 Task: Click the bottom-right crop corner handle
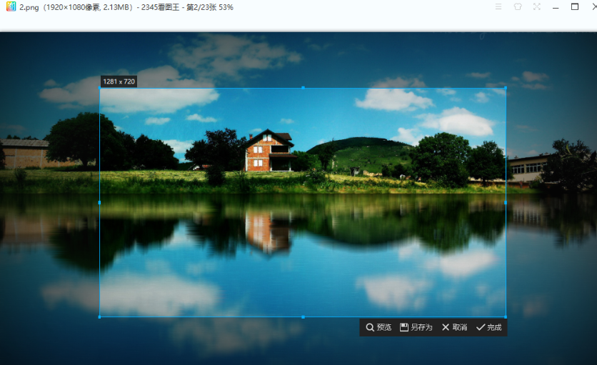(x=506, y=317)
